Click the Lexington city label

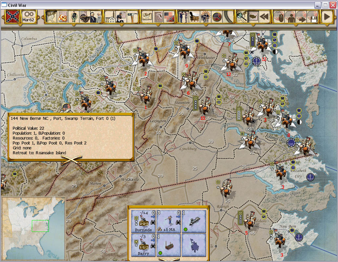(158, 121)
